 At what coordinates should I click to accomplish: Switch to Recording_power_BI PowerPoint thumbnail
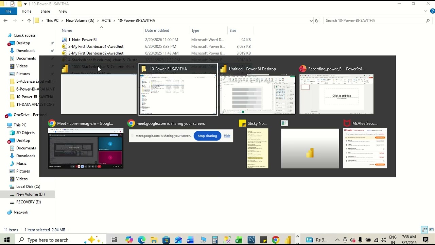pos(336,90)
